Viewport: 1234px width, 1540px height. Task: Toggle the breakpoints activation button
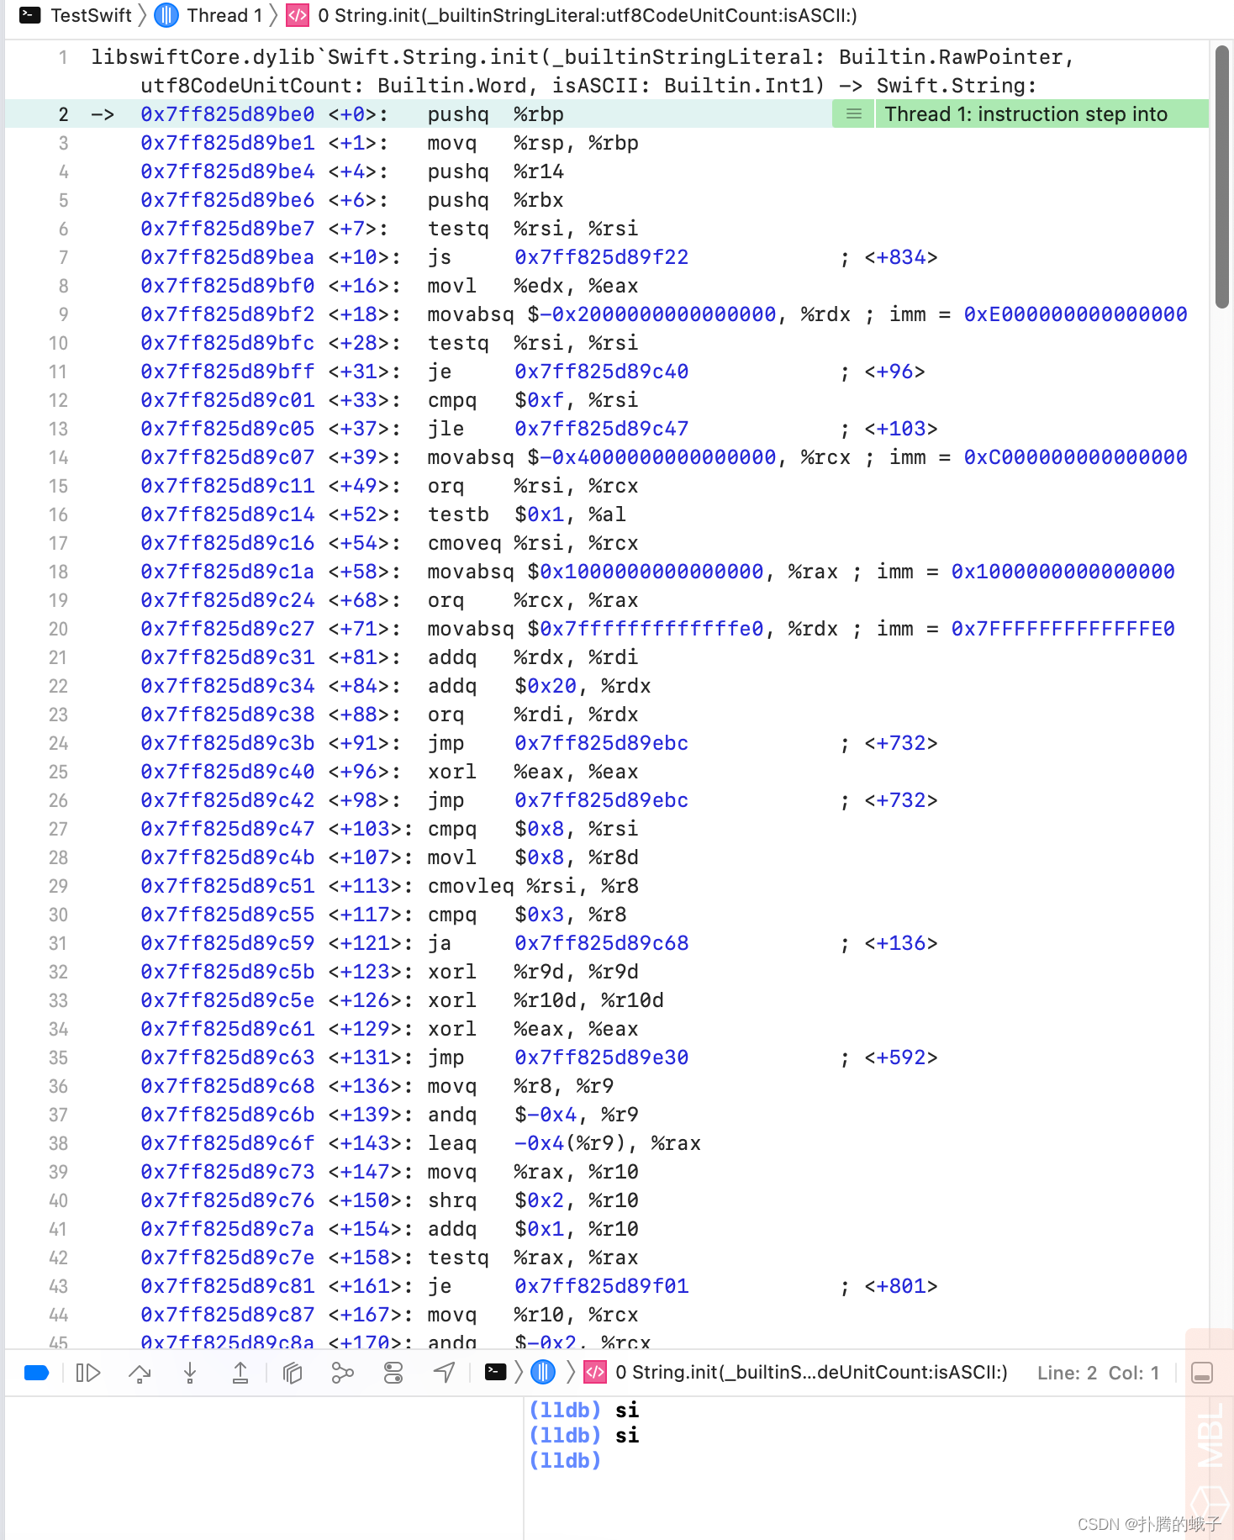coord(37,1373)
